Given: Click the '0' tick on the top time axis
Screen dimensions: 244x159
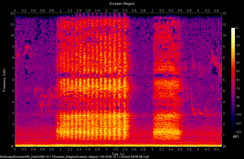Looking at the screenshot, I should click(15, 11).
